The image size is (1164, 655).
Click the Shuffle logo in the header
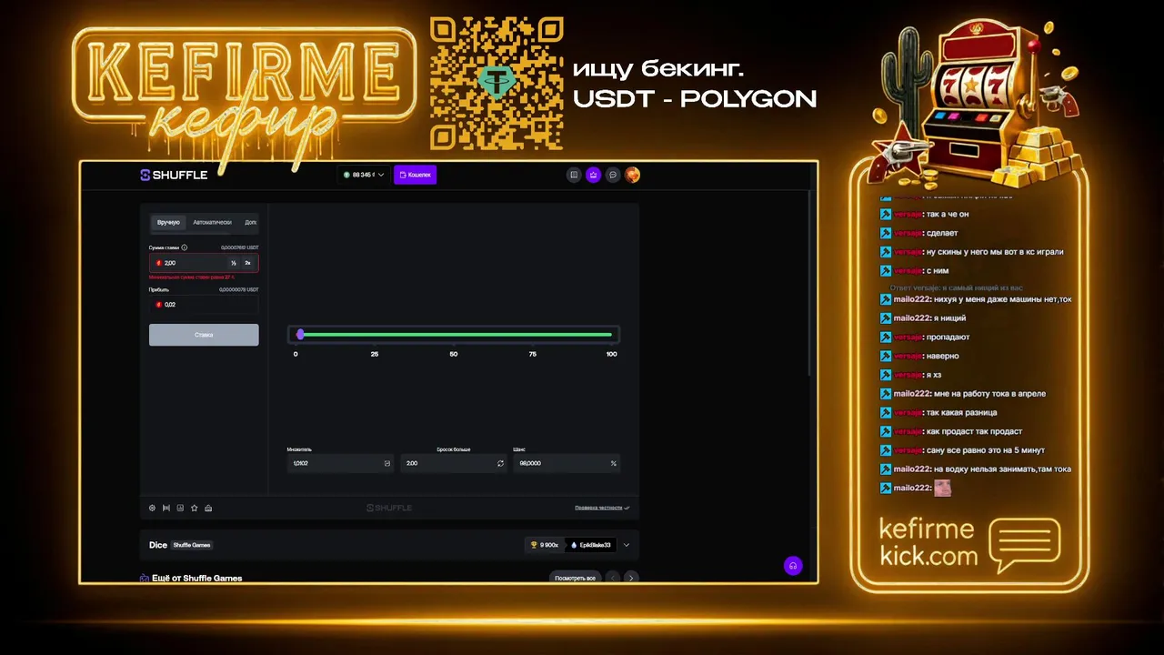174,175
